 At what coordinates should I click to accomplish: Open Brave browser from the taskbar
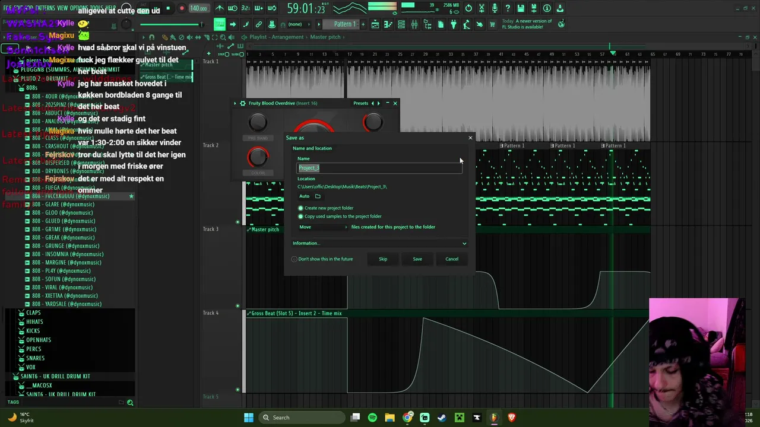[511, 418]
